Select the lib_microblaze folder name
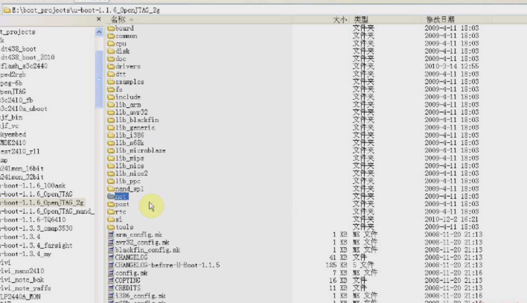This screenshot has width=527, height=303. (140, 150)
